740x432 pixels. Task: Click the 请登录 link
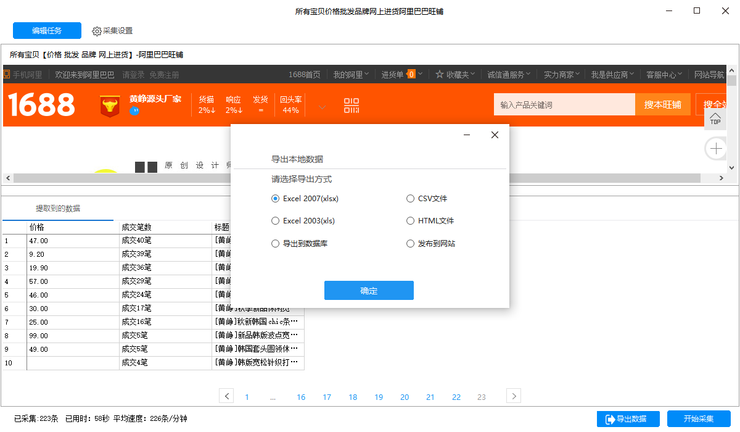tap(133, 75)
